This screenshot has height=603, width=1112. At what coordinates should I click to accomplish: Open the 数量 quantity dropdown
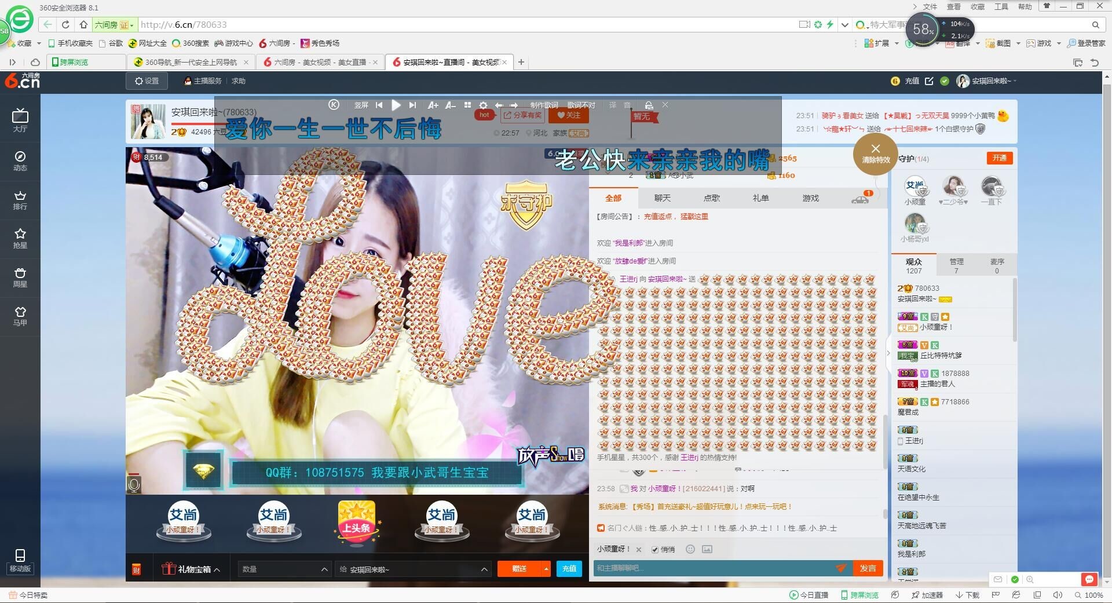coord(284,569)
